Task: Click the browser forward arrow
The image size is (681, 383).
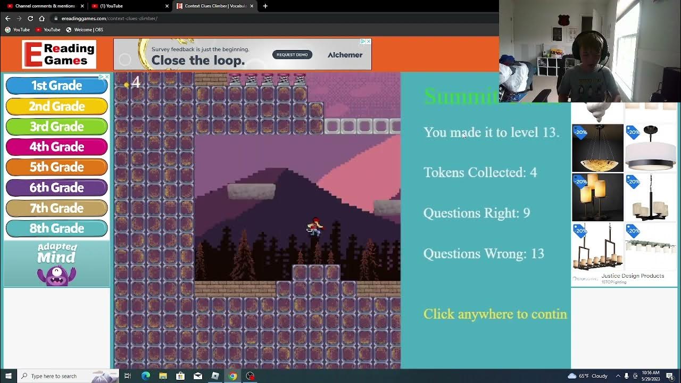Action: [19, 18]
